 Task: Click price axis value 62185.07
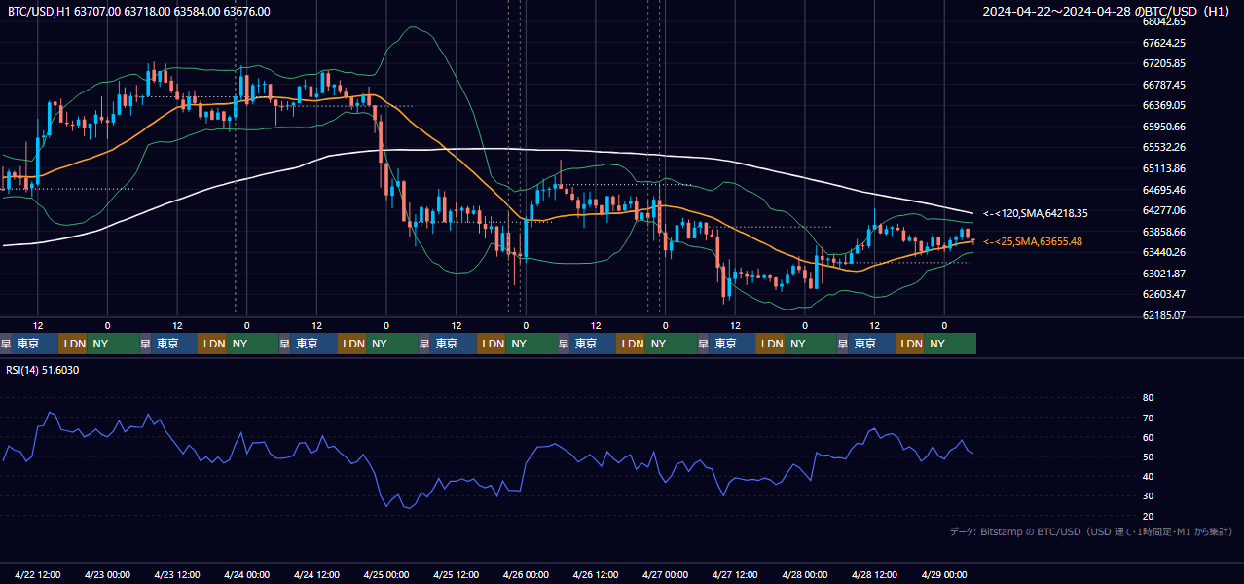tap(1164, 315)
